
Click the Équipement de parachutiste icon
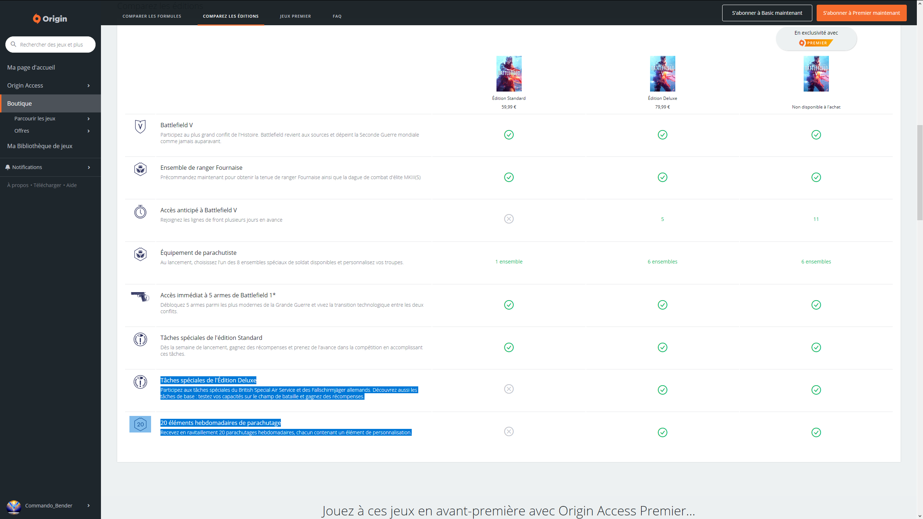click(x=140, y=254)
